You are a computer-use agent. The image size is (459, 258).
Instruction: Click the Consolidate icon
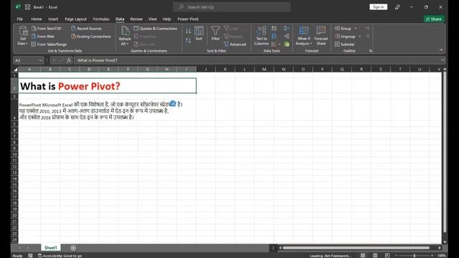[287, 29]
